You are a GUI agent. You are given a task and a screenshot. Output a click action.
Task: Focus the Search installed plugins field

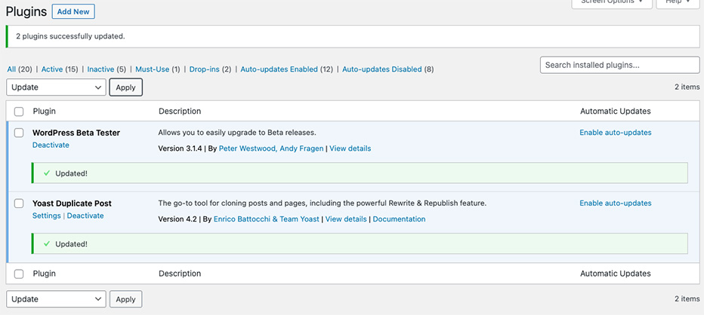point(619,65)
